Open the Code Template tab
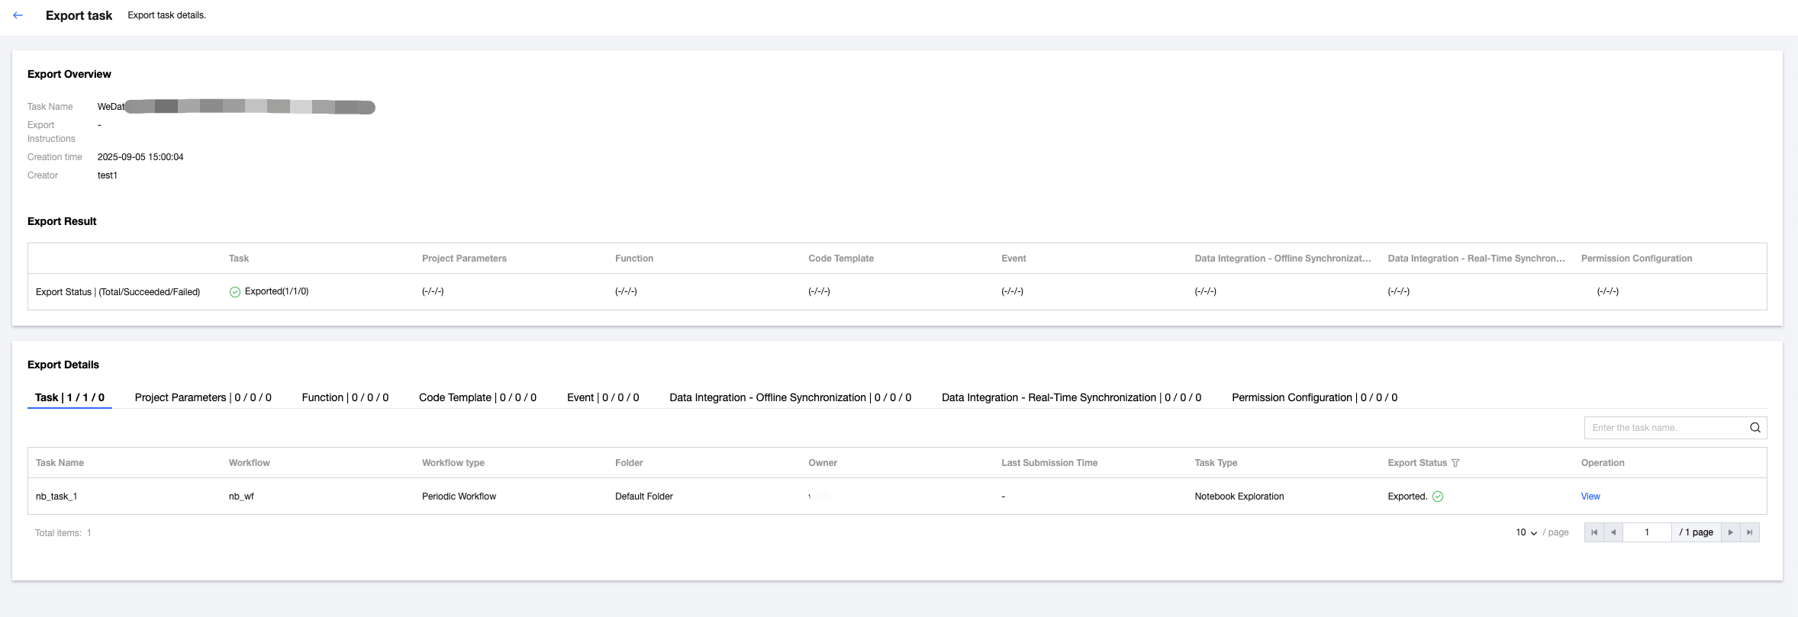1798x617 pixels. [478, 397]
